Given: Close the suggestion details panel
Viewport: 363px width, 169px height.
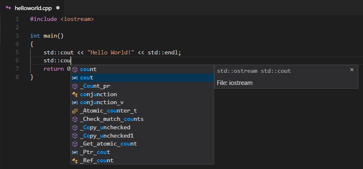Looking at the screenshot, I should pos(352,70).
